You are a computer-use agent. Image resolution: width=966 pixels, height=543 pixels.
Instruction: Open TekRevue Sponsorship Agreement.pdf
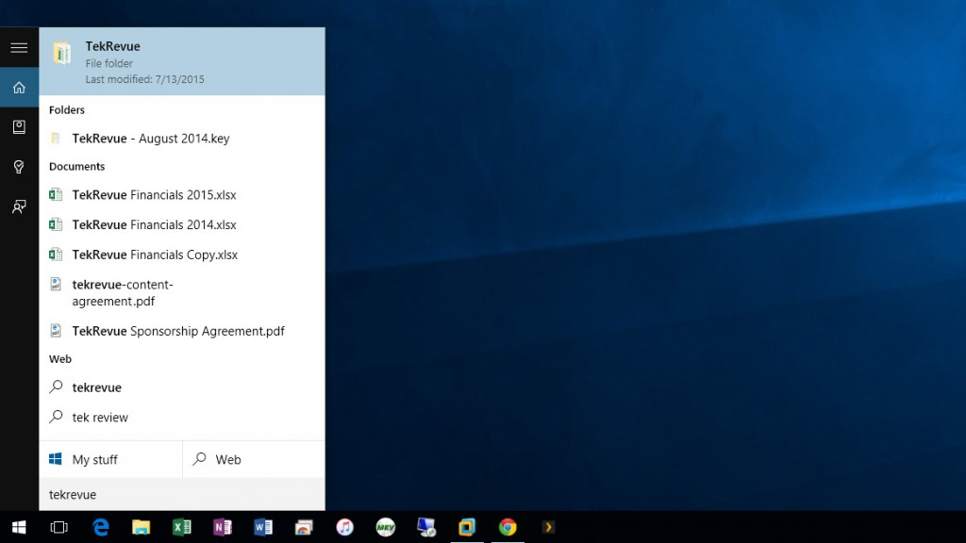pos(178,331)
